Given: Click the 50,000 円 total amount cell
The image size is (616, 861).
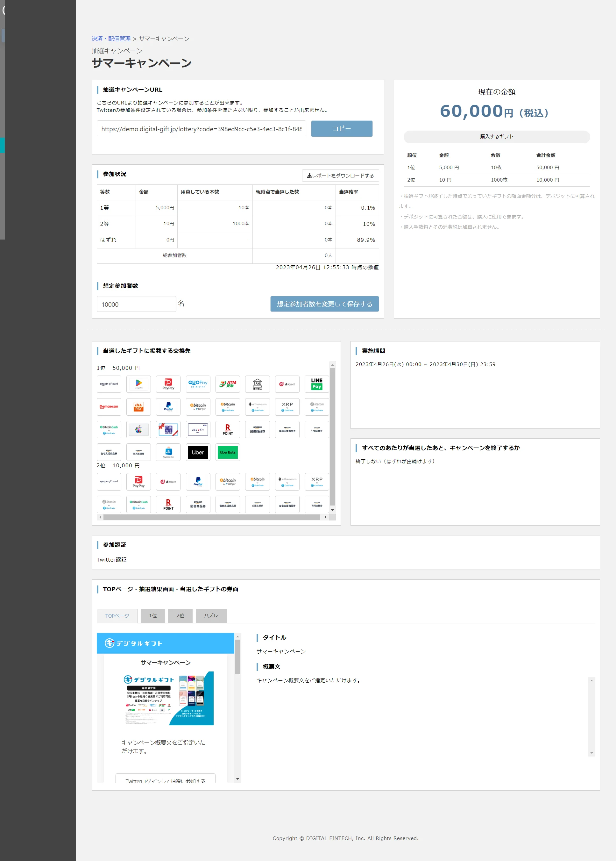Looking at the screenshot, I should 547,167.
